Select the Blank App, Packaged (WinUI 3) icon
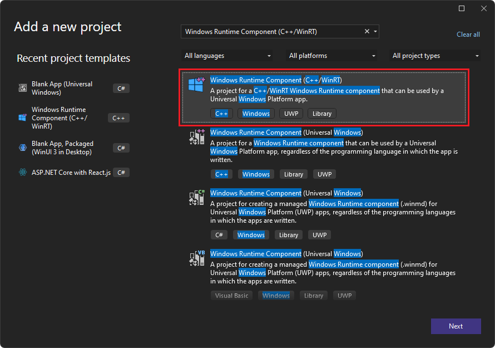Screen dimensions: 495x348 pyautogui.click(x=22, y=148)
